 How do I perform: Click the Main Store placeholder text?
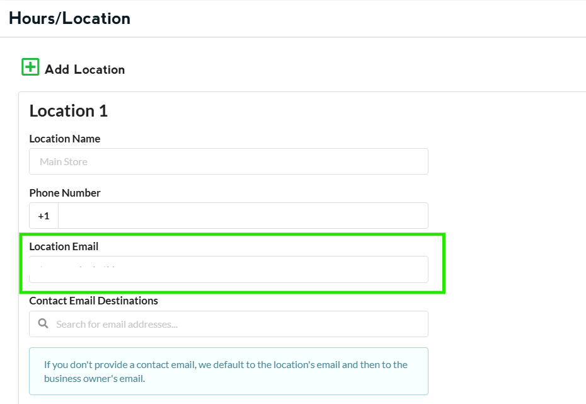coord(64,161)
